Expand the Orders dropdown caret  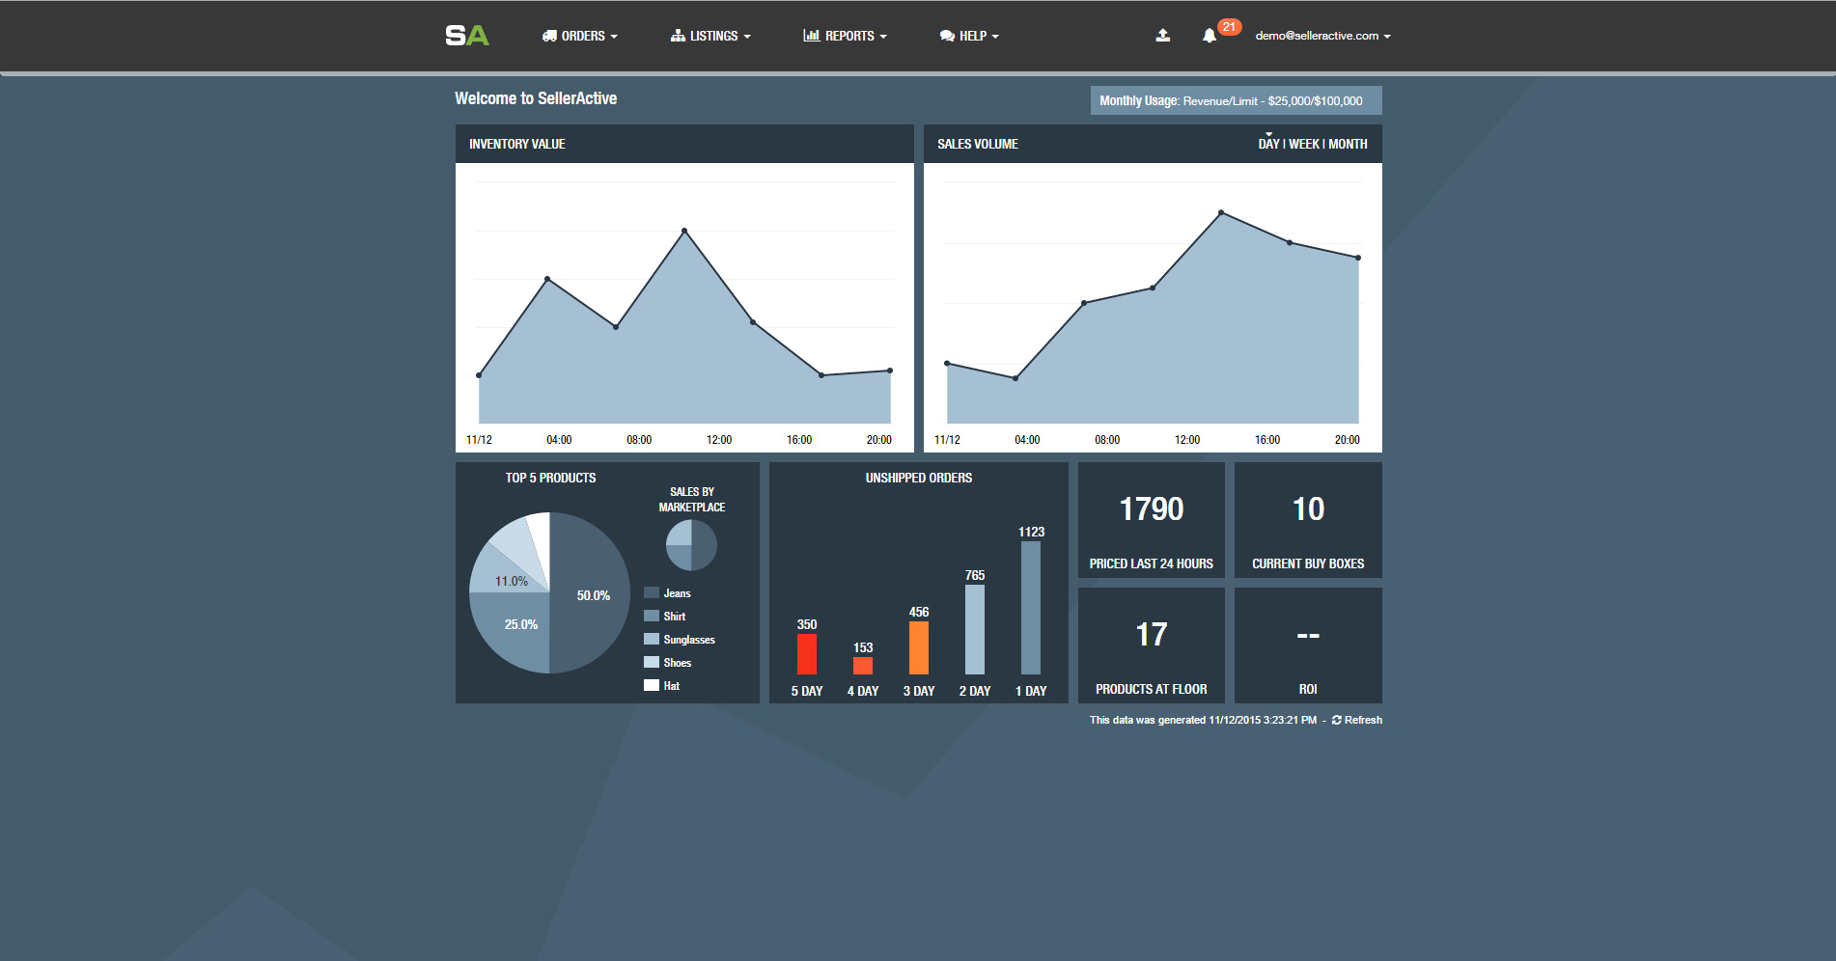coord(614,37)
